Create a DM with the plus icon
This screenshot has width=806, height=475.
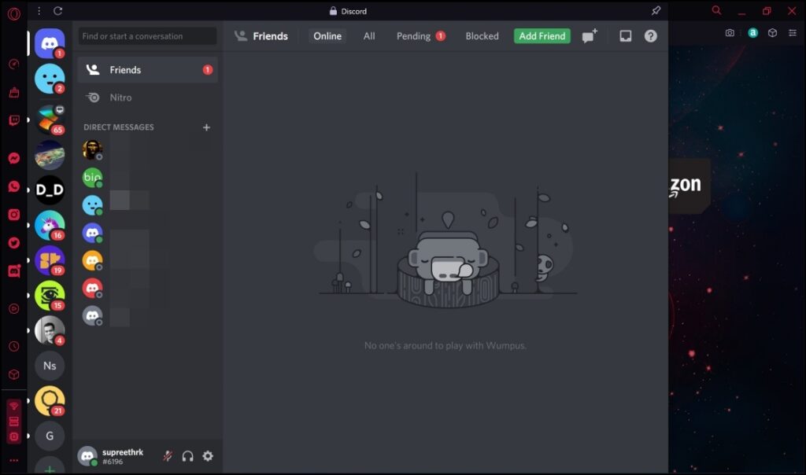point(207,127)
